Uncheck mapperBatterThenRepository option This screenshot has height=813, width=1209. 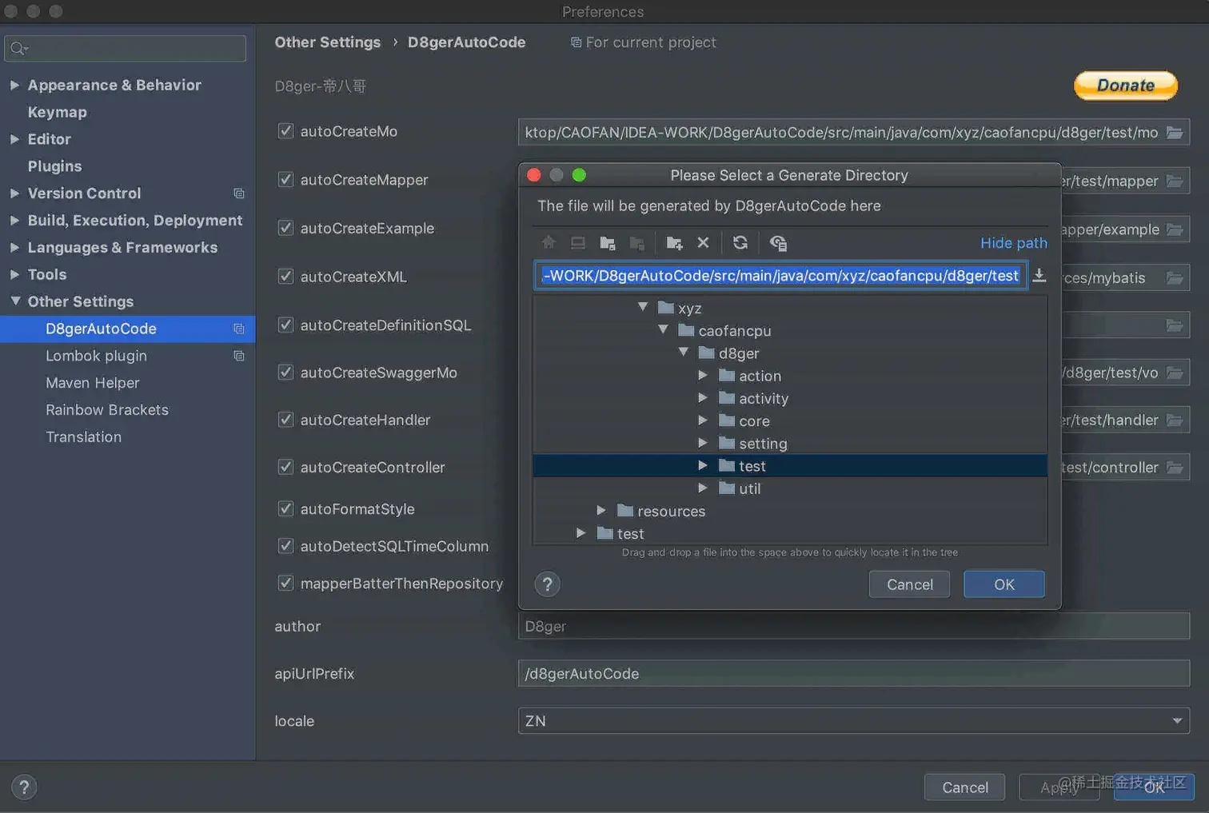pyautogui.click(x=285, y=583)
